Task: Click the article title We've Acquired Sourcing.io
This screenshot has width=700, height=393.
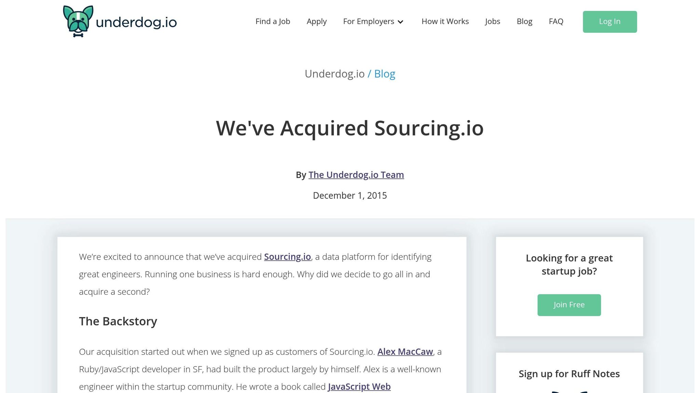Action: click(x=350, y=129)
